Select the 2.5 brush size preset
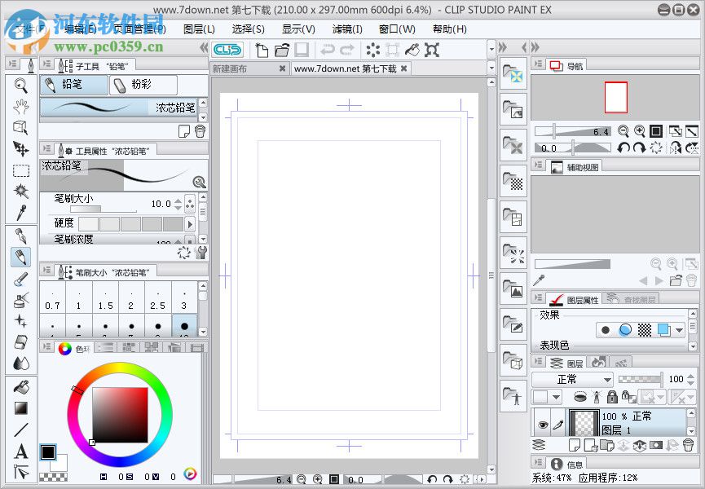This screenshot has height=489, width=705. (x=157, y=302)
